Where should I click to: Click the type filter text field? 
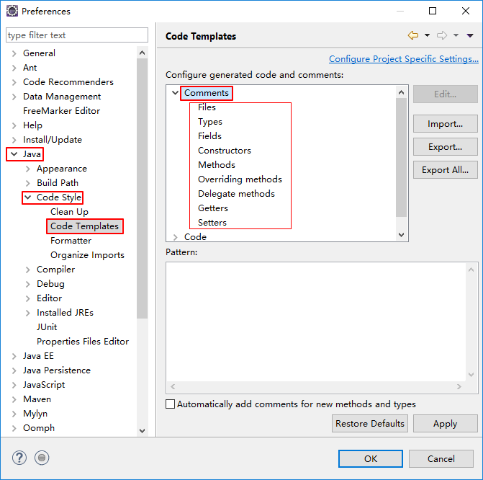coord(77,35)
